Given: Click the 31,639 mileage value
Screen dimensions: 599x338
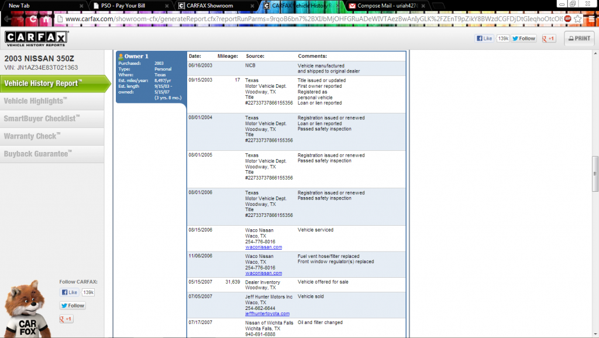Looking at the screenshot, I should click(x=233, y=282).
